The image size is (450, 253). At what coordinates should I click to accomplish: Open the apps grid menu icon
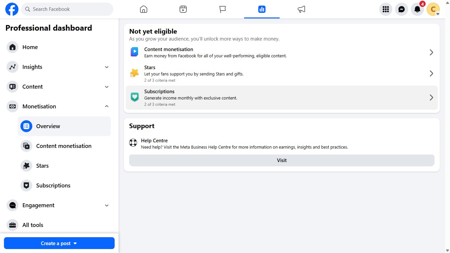click(386, 9)
